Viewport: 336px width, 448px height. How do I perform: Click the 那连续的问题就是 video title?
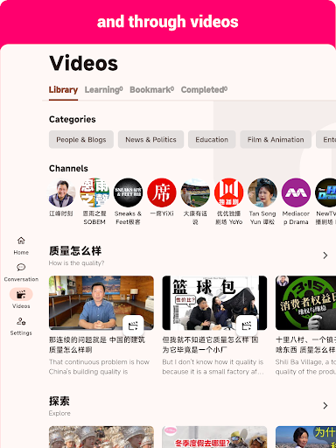click(x=97, y=345)
